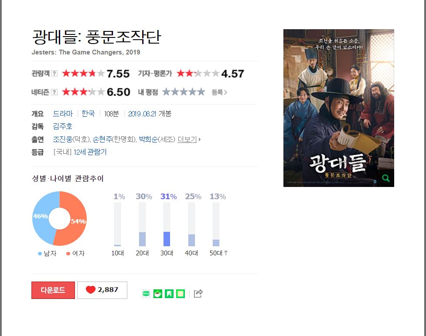Open help icon next to 네티즌

click(55, 92)
